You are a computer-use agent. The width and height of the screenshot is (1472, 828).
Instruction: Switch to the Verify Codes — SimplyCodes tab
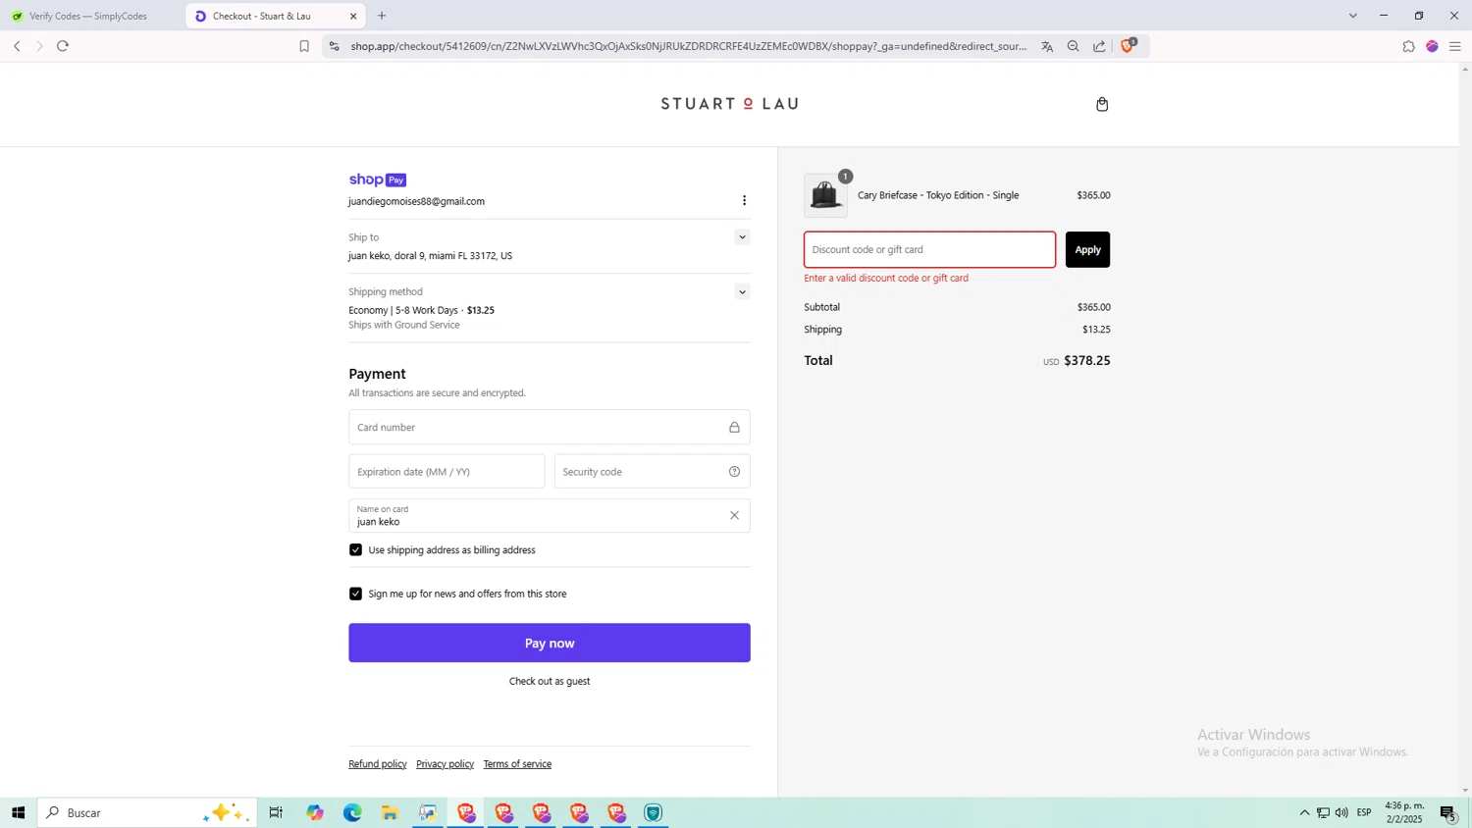tap(88, 16)
